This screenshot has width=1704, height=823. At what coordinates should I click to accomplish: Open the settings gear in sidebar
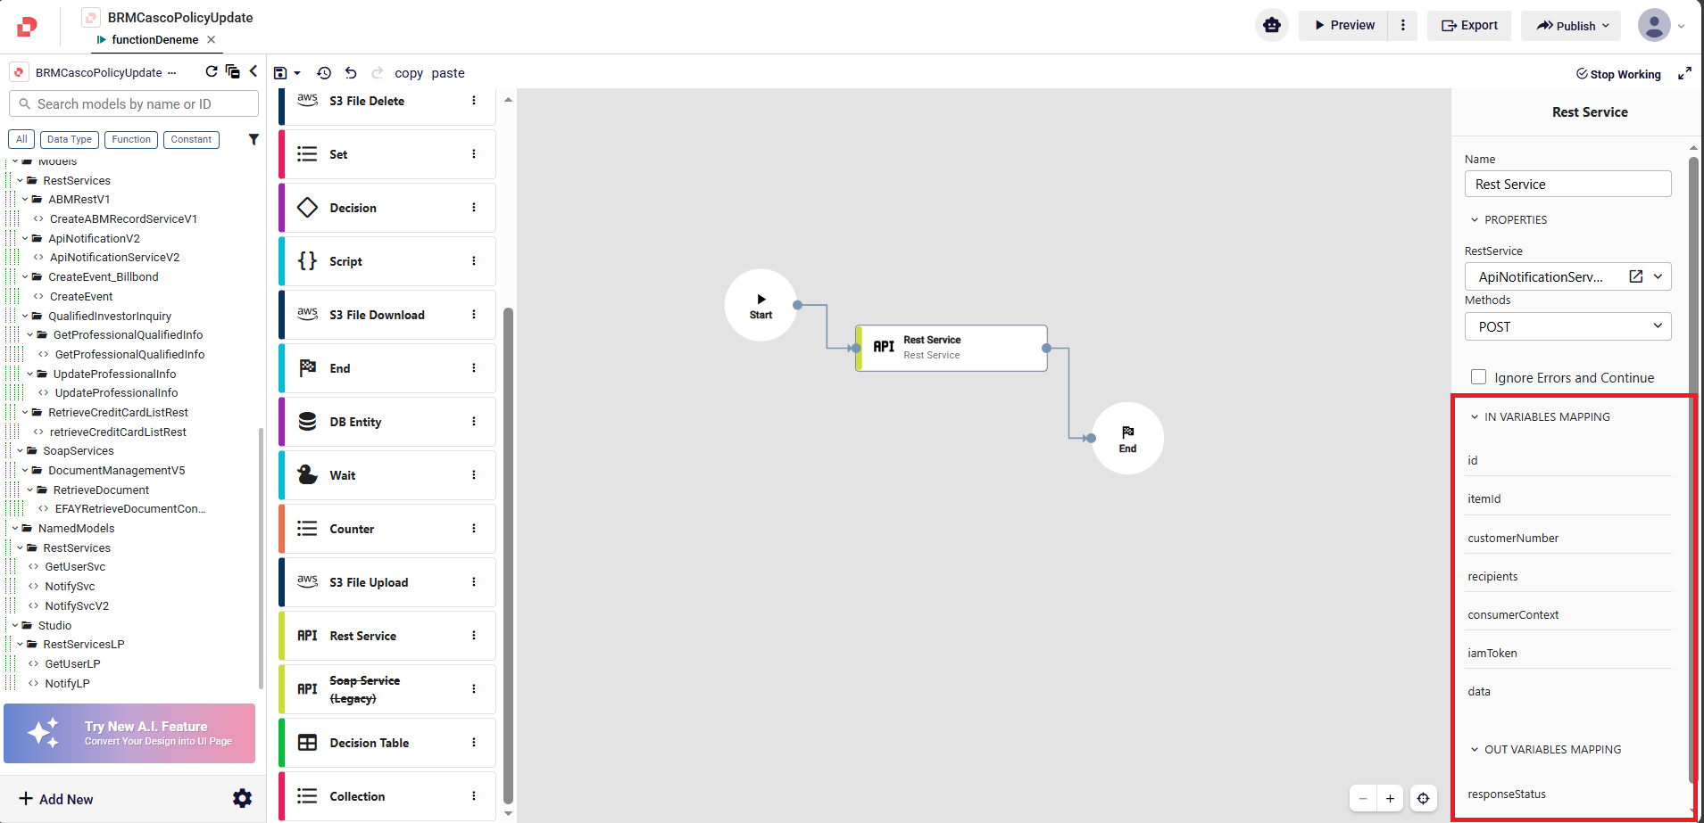click(x=242, y=798)
